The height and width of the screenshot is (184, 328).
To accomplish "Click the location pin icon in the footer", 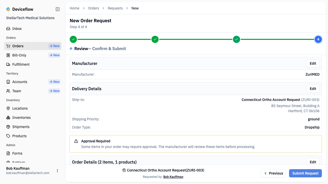I will [124, 170].
